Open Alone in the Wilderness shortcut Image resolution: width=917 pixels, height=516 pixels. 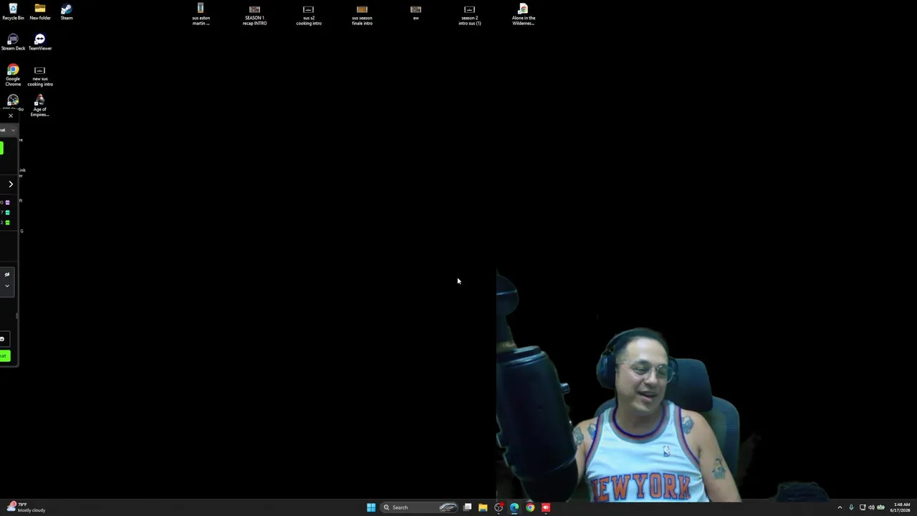point(524,14)
